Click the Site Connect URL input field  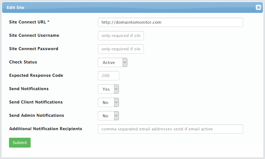(170, 22)
